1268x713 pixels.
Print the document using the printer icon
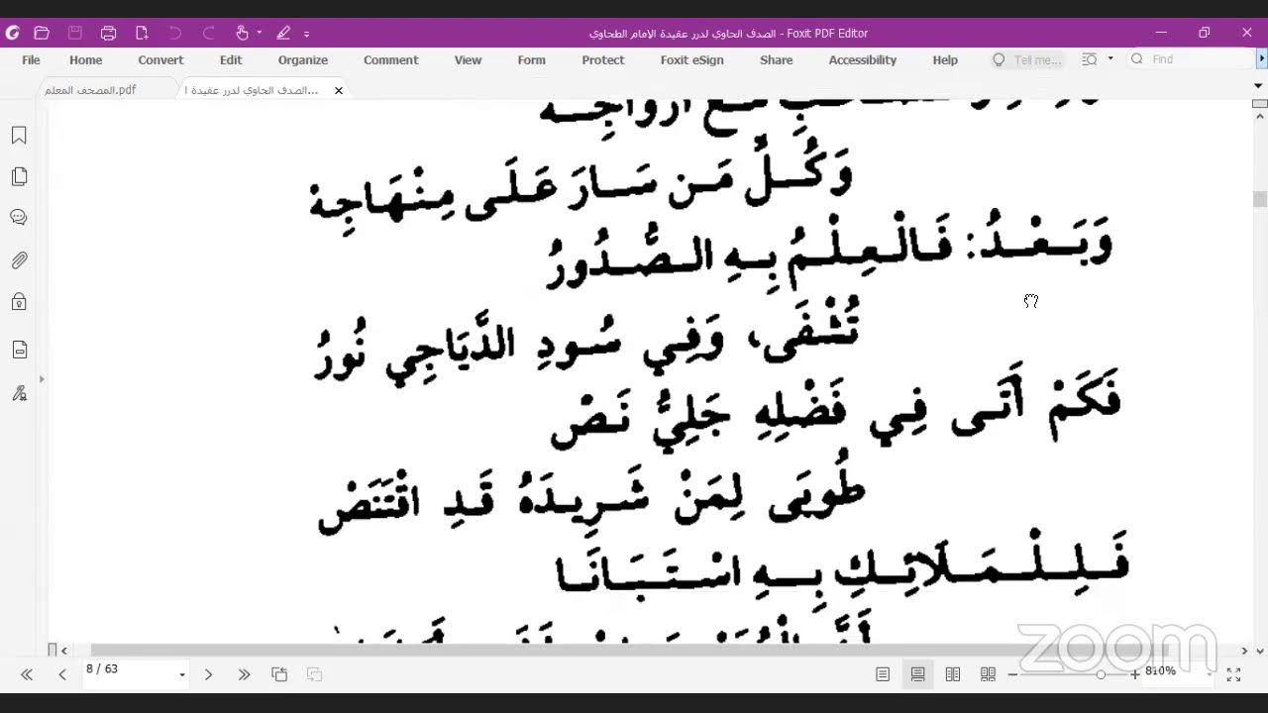(109, 33)
